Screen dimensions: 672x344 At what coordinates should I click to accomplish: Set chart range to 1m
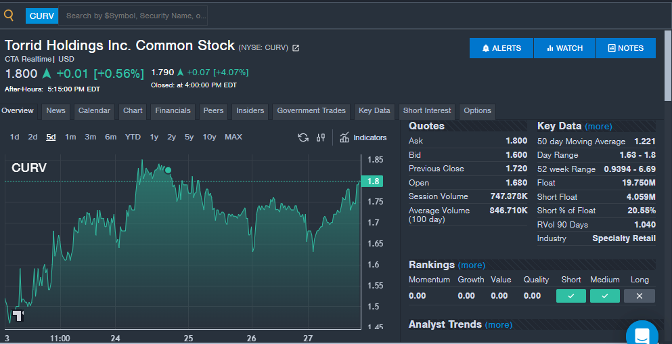[70, 137]
